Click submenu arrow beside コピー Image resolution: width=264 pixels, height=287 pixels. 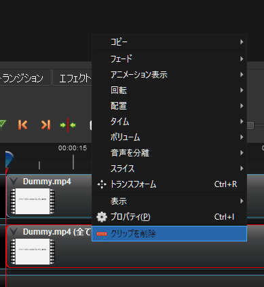tap(242, 42)
